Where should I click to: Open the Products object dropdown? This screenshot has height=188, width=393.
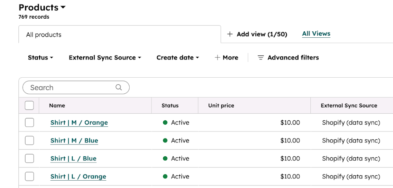[x=42, y=7]
